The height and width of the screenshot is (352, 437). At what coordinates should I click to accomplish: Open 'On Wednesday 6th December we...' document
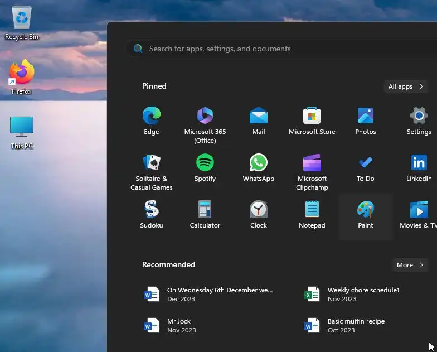[208, 295]
